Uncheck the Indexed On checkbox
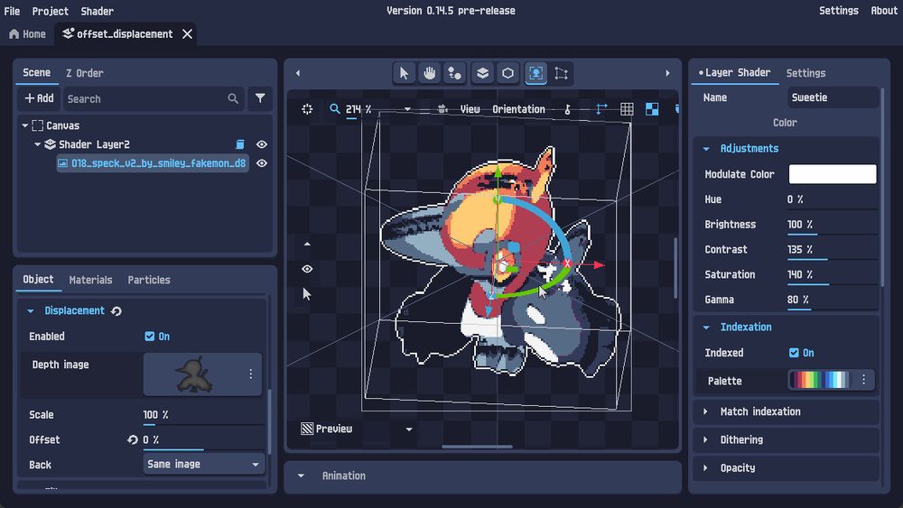 point(794,353)
